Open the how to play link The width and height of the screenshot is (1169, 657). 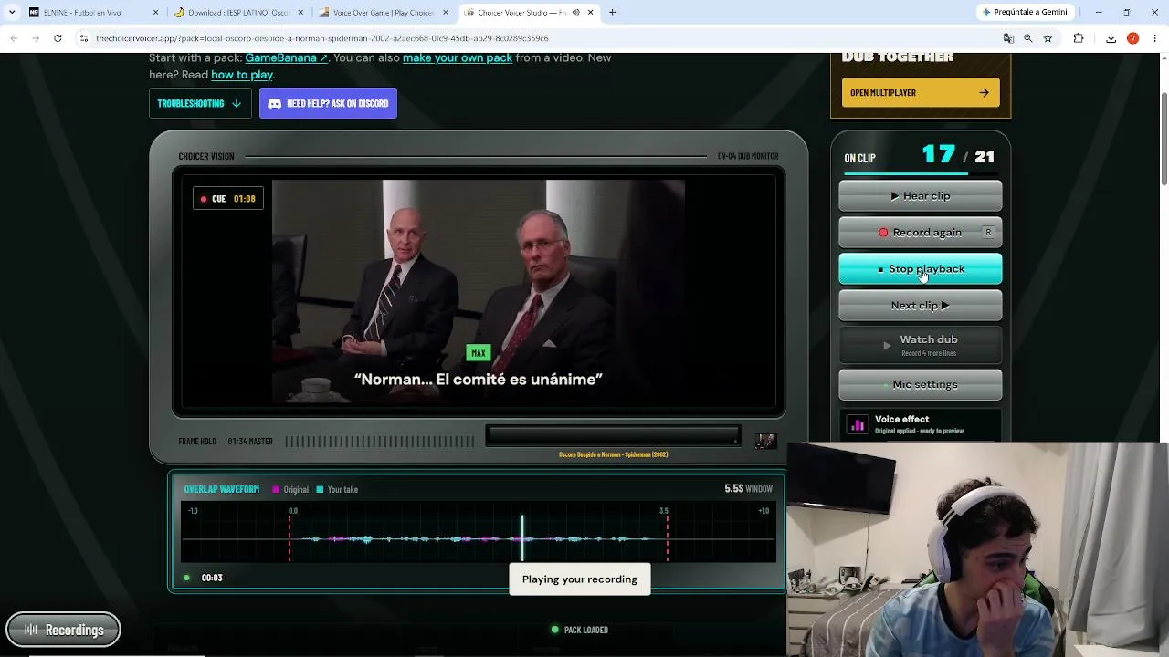(x=242, y=75)
